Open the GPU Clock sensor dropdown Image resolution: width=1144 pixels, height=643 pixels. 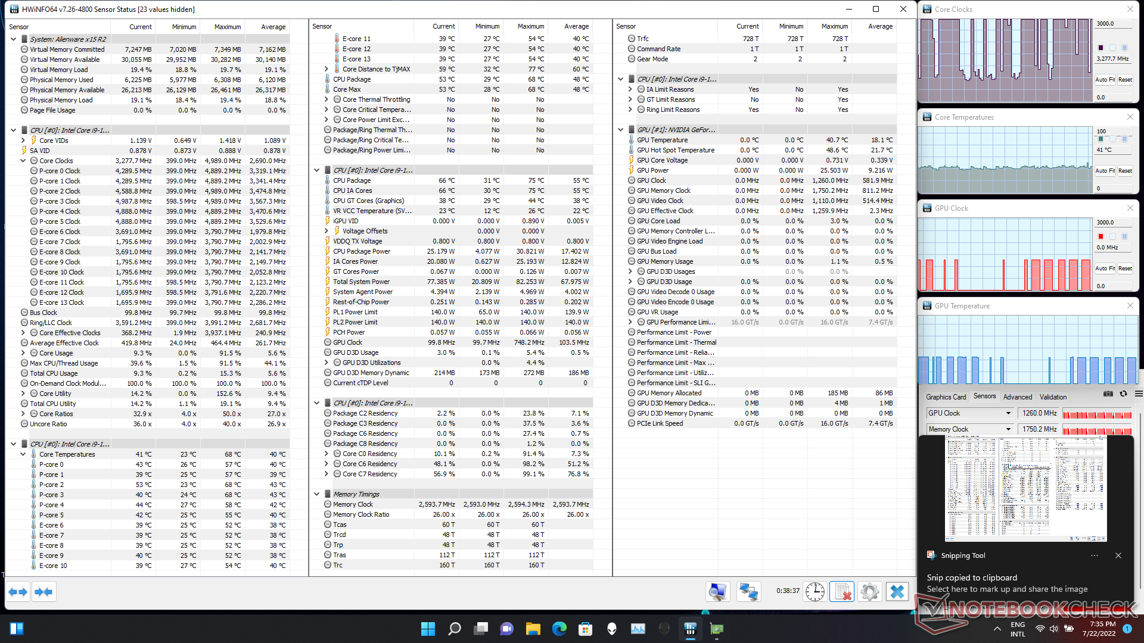1008,413
